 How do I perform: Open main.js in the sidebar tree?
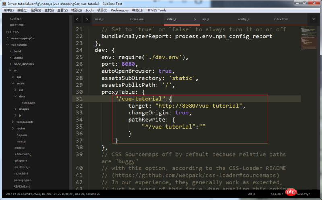21,141
